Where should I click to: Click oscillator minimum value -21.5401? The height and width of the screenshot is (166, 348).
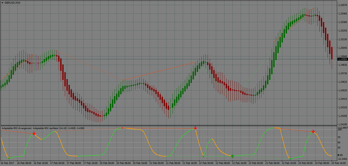click(x=343, y=159)
